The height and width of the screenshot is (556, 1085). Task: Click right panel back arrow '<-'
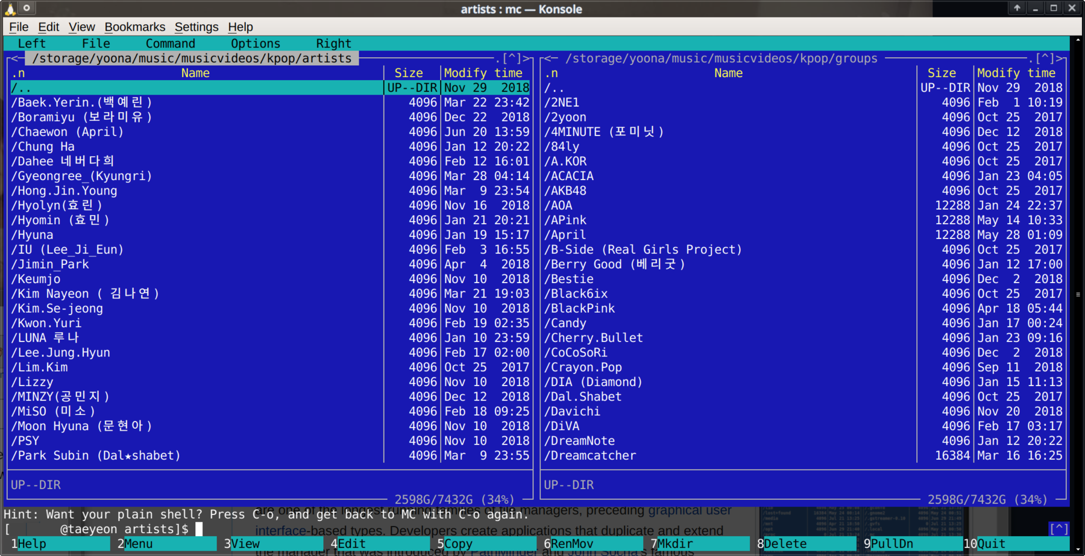(x=550, y=58)
